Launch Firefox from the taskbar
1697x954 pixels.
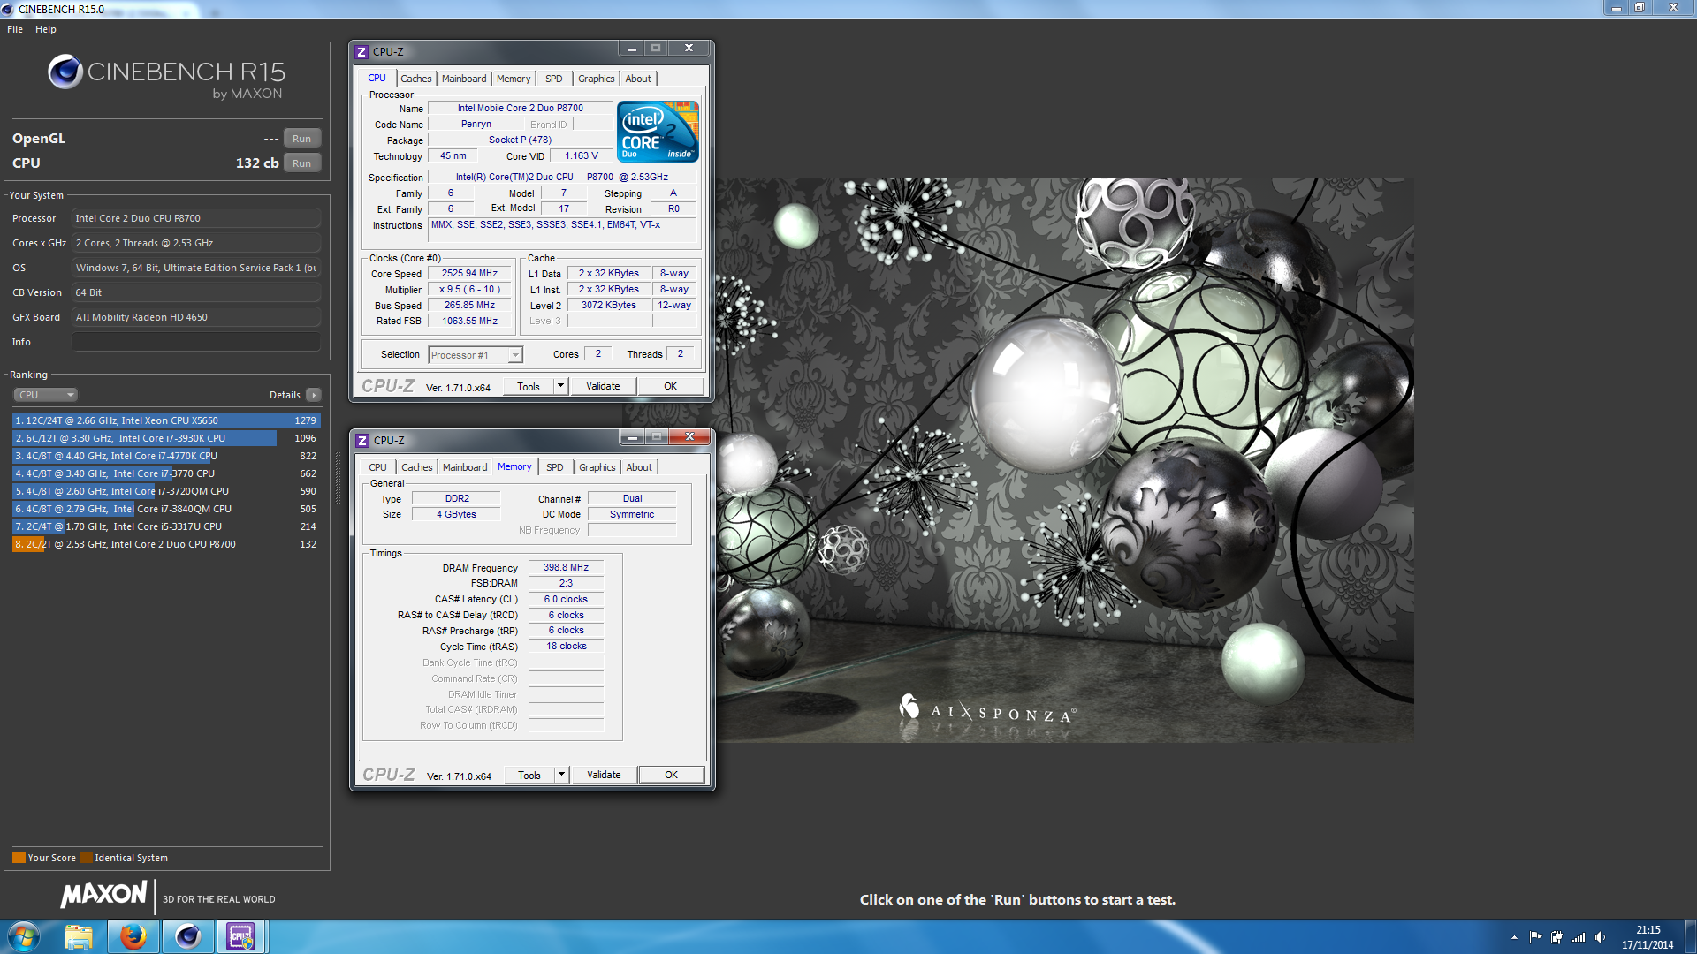pos(133,936)
